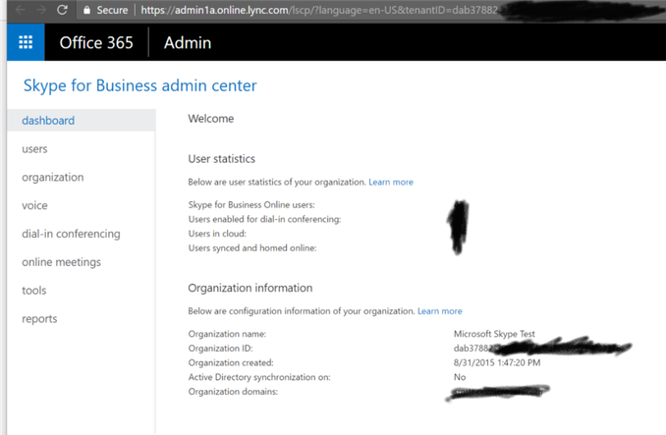Click Microsoft Skype Test value
666x435 pixels.
(494, 334)
